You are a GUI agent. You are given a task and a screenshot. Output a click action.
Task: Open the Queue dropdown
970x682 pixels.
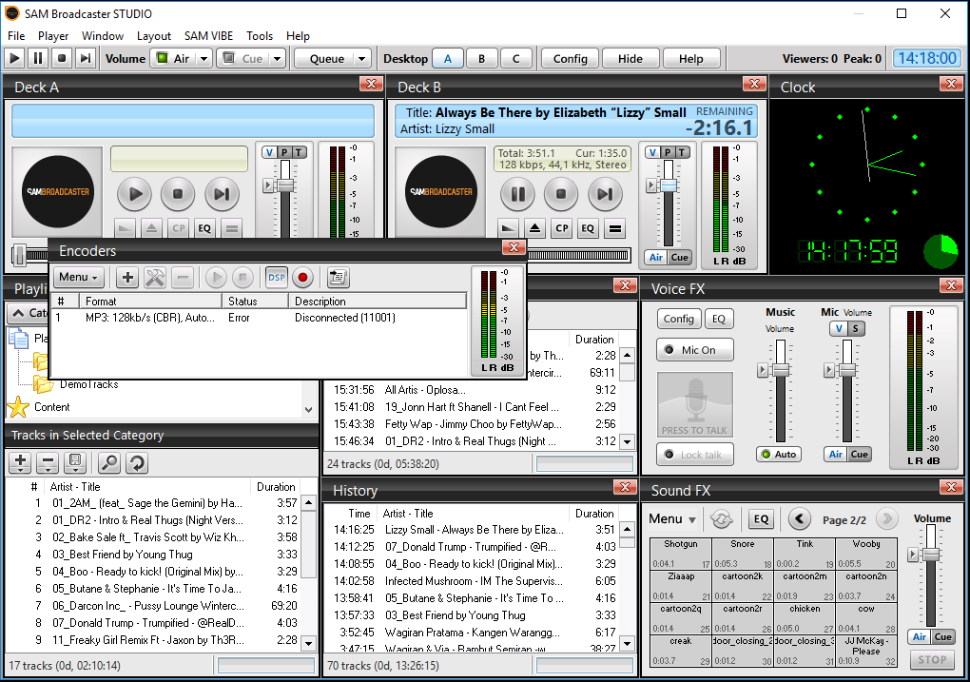pos(332,58)
